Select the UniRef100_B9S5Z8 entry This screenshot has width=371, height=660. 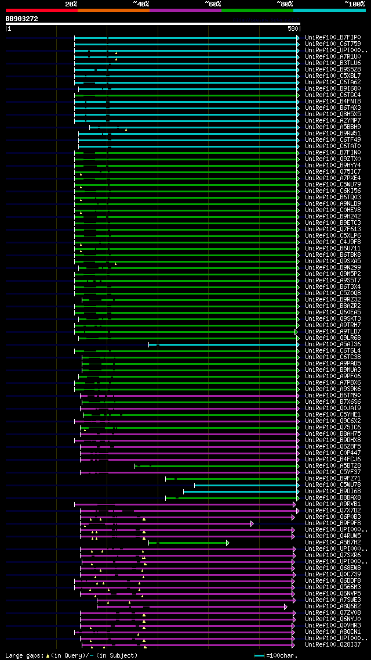(333, 70)
